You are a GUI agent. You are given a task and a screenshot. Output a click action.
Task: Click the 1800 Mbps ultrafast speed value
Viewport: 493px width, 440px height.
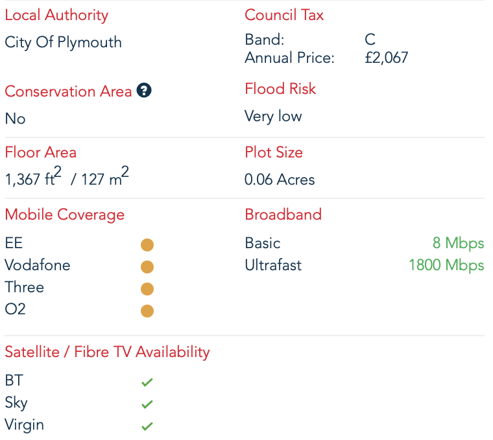click(x=446, y=266)
